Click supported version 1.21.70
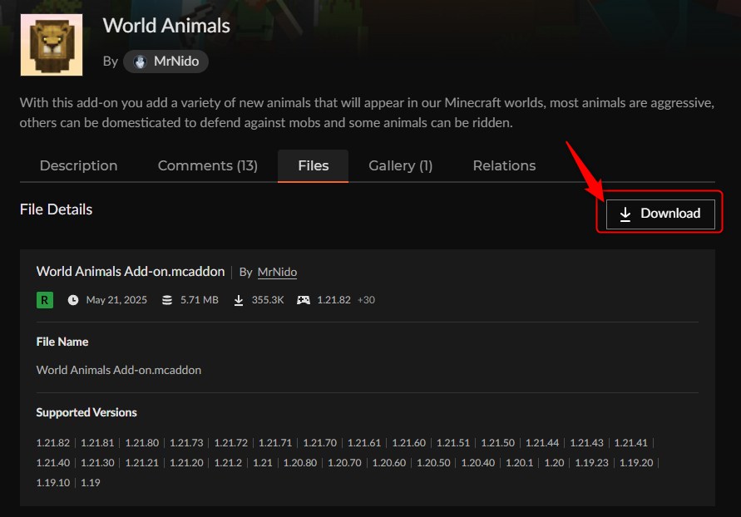 (320, 443)
